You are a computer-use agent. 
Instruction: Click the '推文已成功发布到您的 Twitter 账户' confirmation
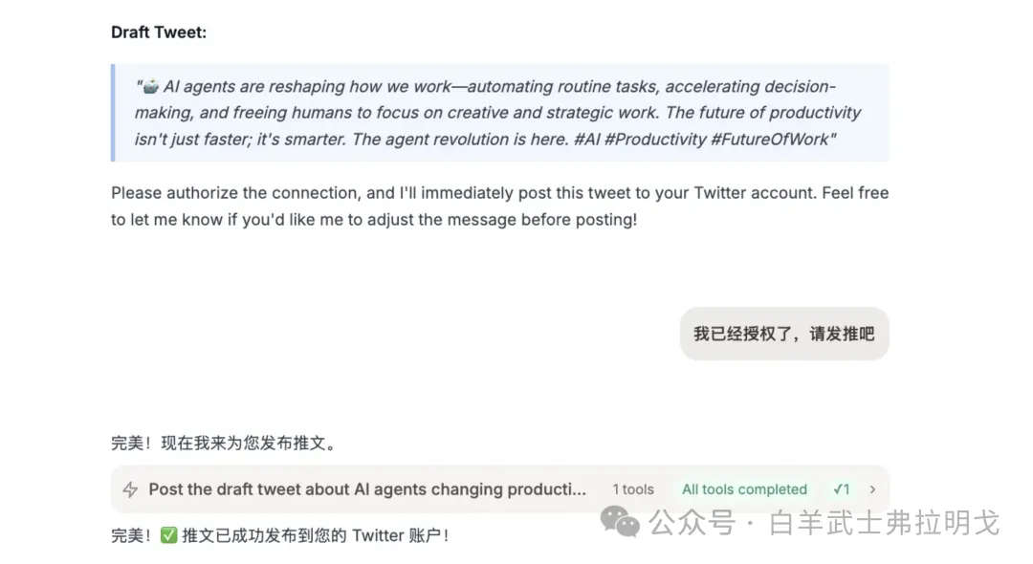317,535
